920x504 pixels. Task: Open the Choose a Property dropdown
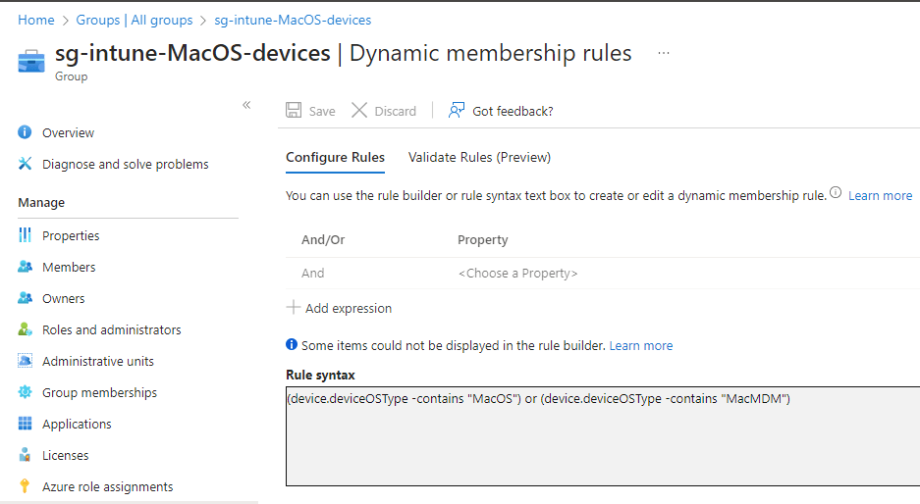(x=518, y=274)
